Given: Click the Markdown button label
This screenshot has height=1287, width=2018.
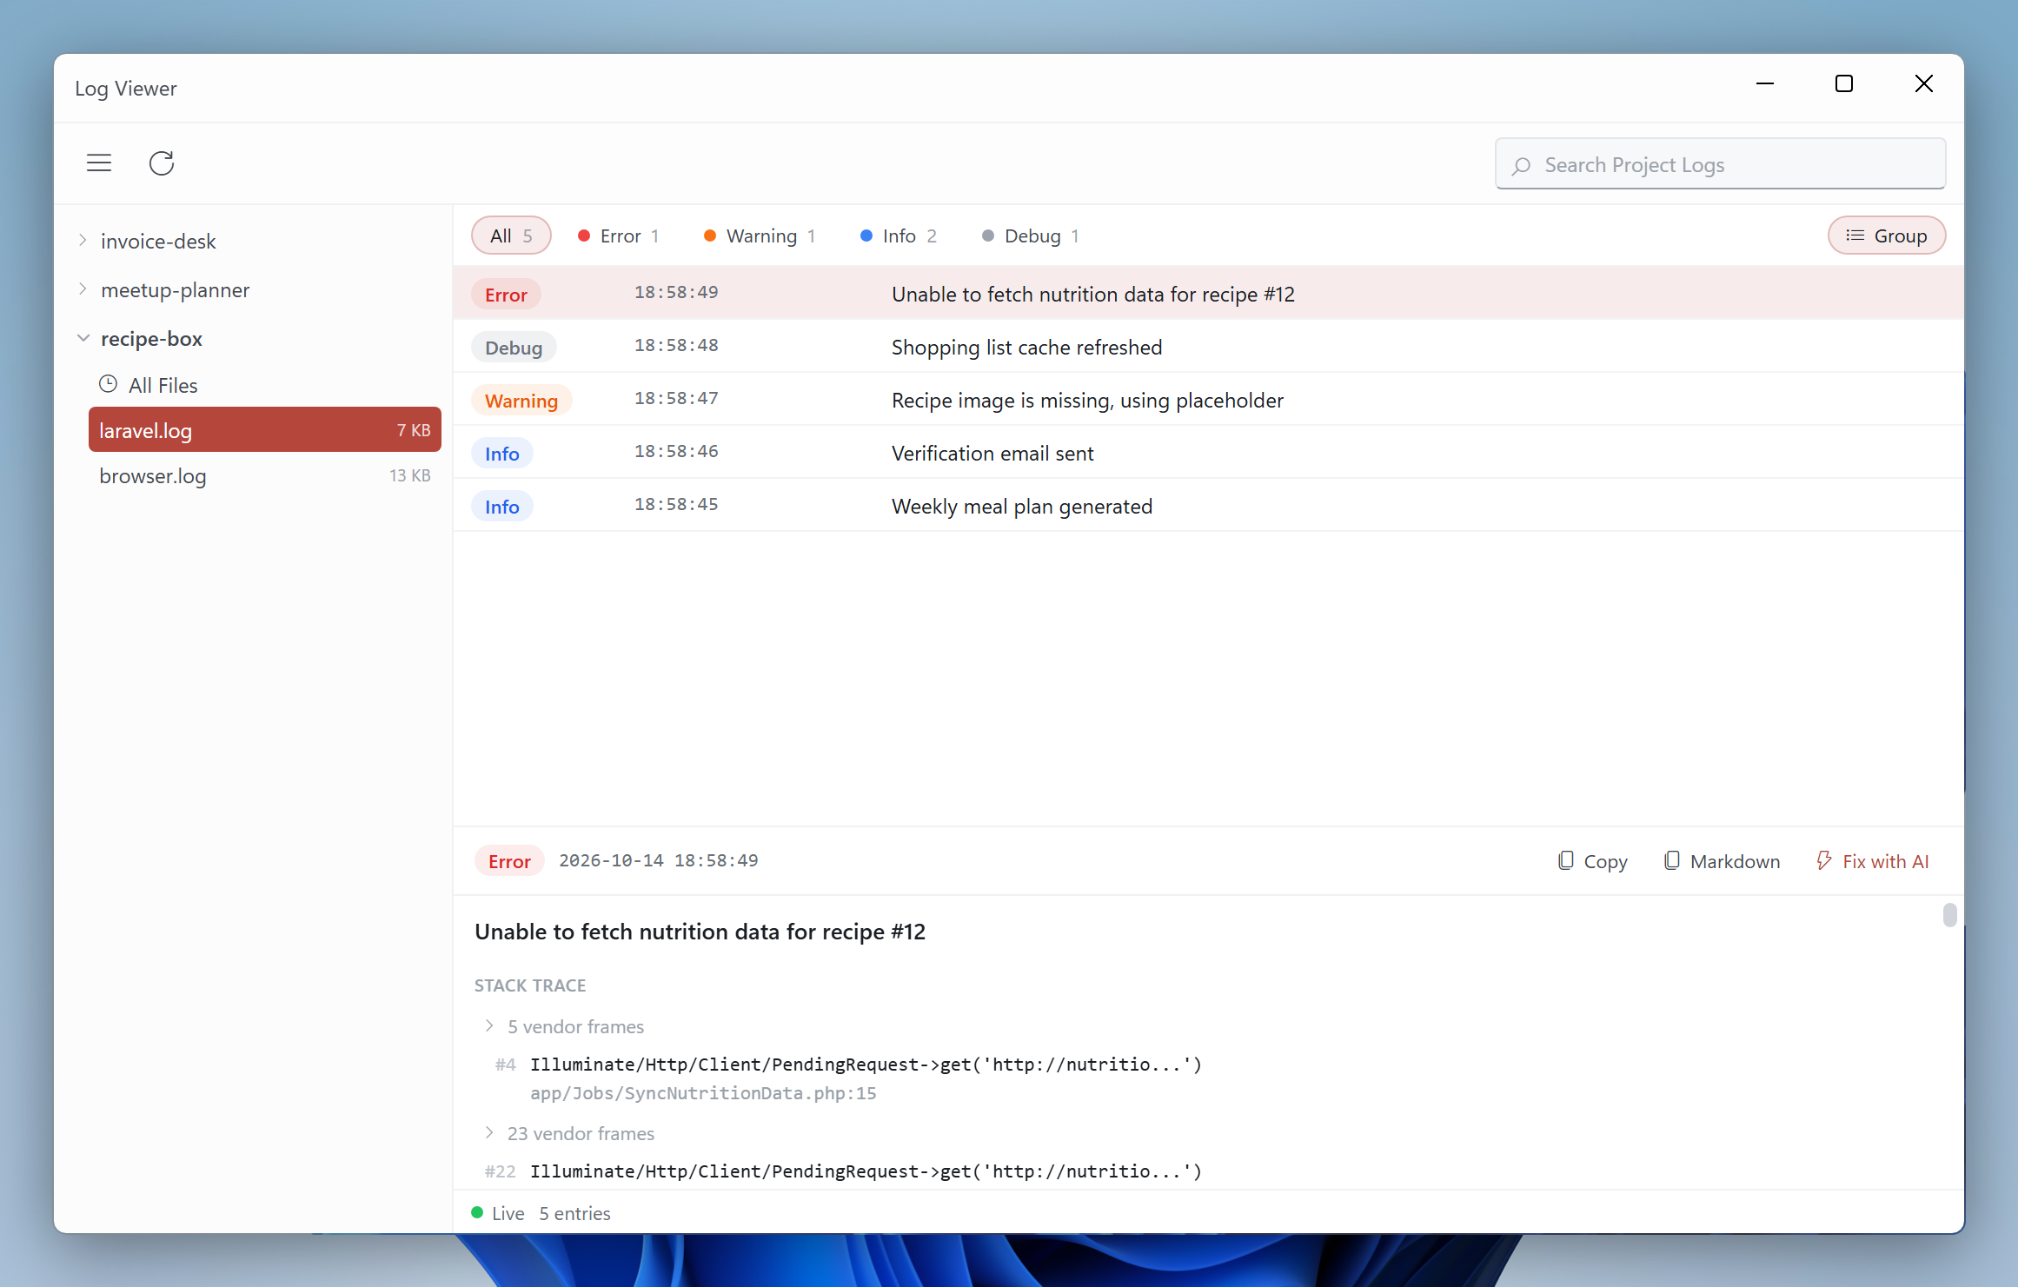Looking at the screenshot, I should coord(1735,861).
